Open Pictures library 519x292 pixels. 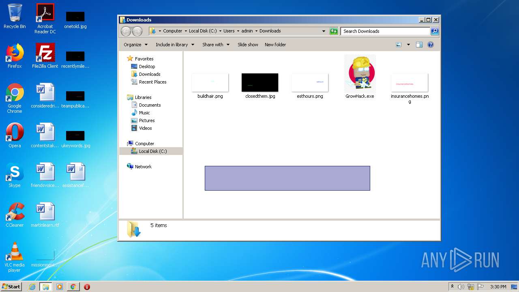pos(146,120)
